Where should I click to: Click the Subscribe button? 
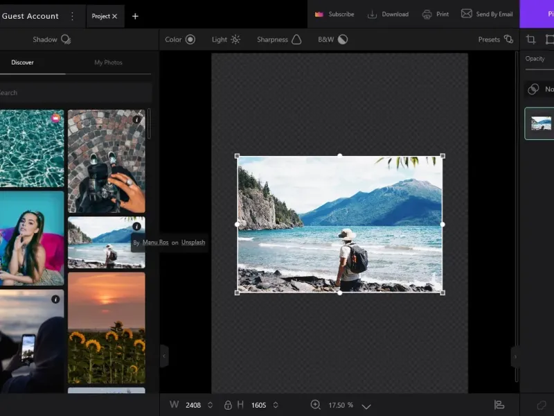334,14
